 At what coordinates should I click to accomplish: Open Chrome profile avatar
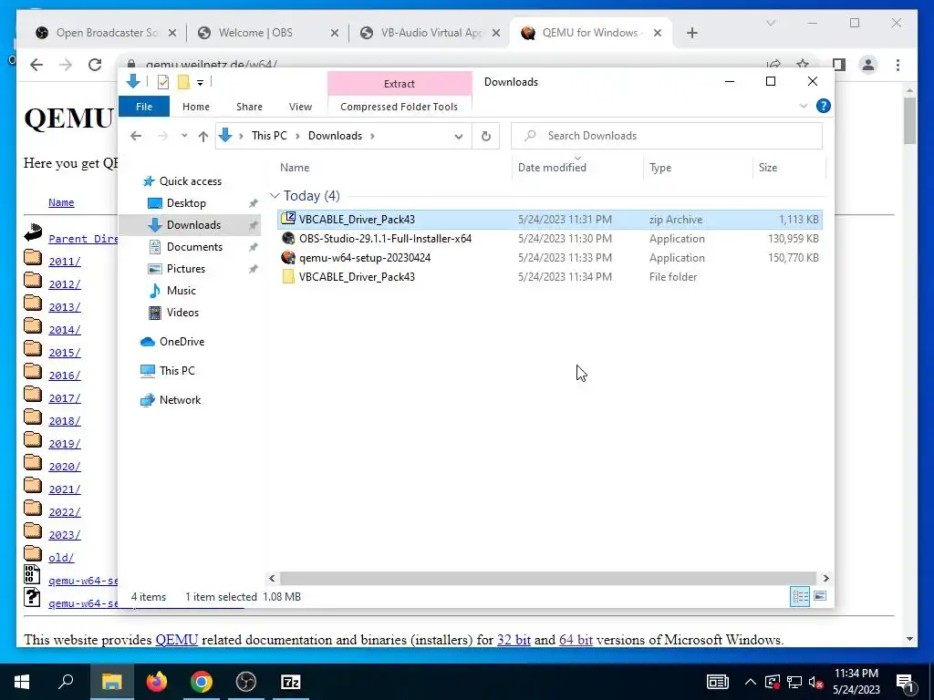[x=868, y=65]
